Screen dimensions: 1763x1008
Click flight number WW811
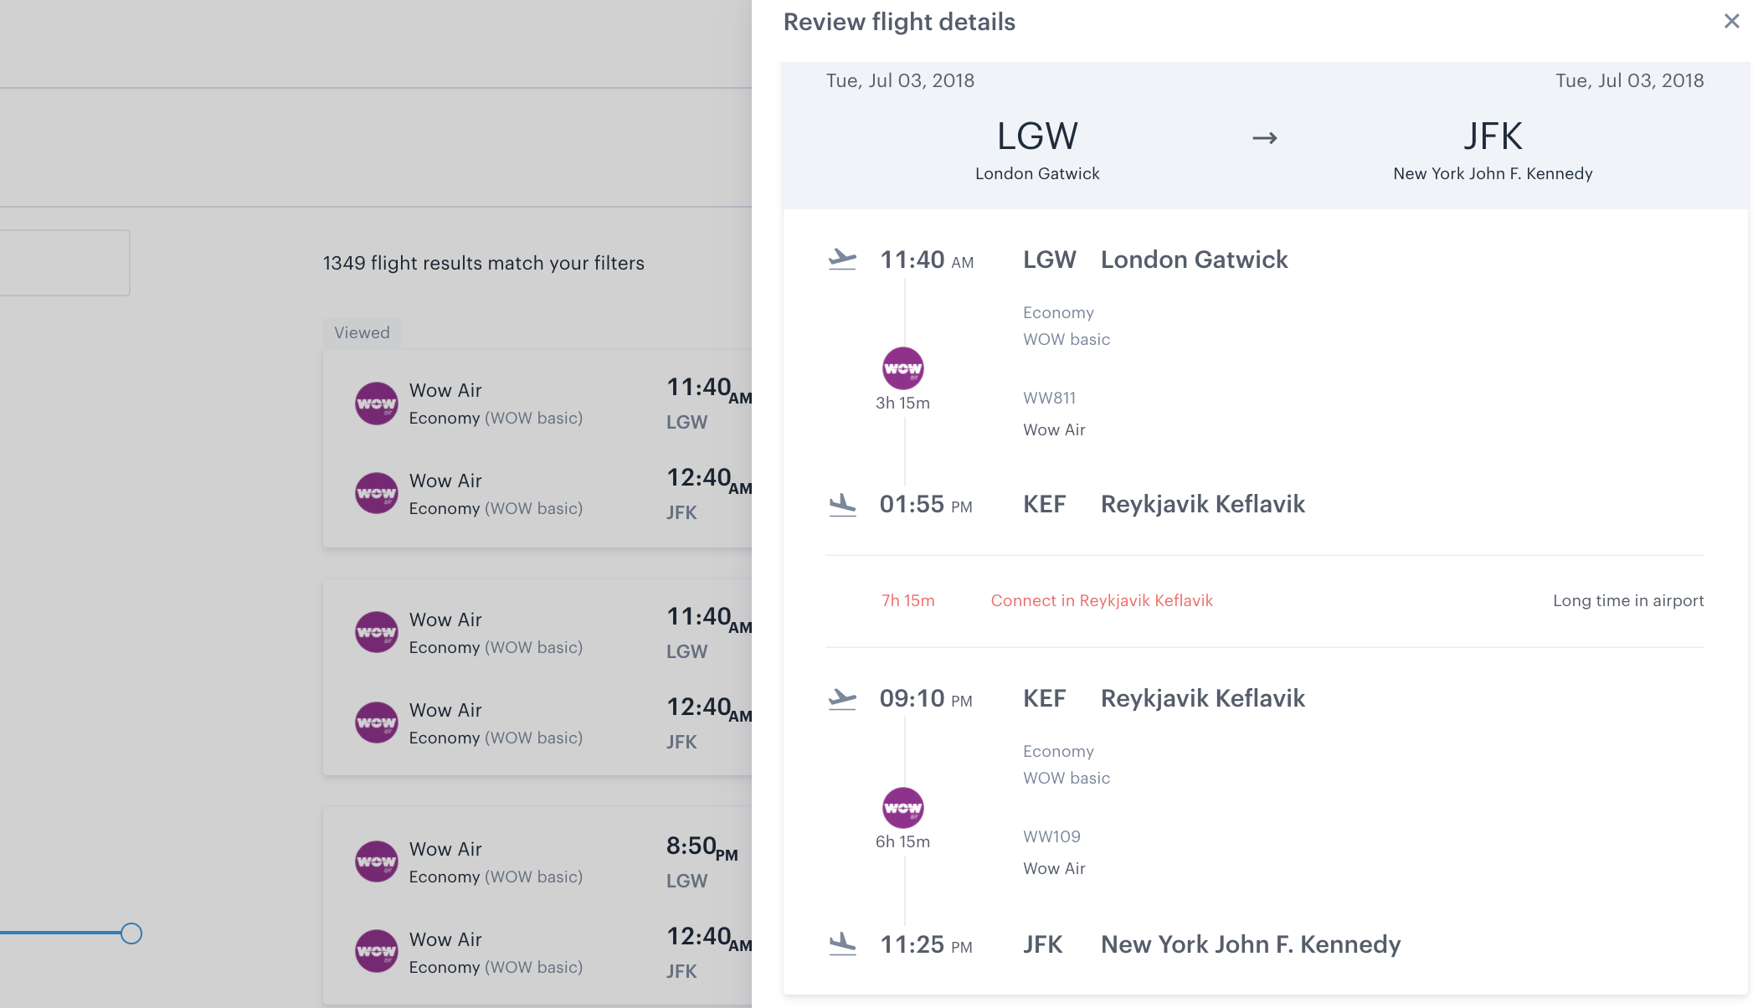(1050, 398)
